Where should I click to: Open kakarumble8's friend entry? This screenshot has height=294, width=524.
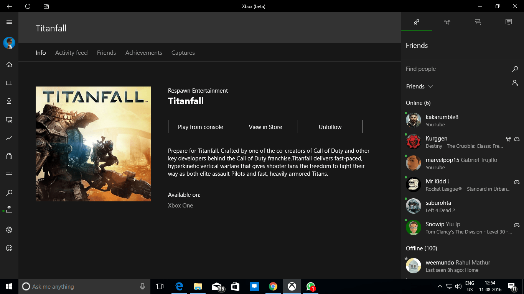(x=463, y=120)
